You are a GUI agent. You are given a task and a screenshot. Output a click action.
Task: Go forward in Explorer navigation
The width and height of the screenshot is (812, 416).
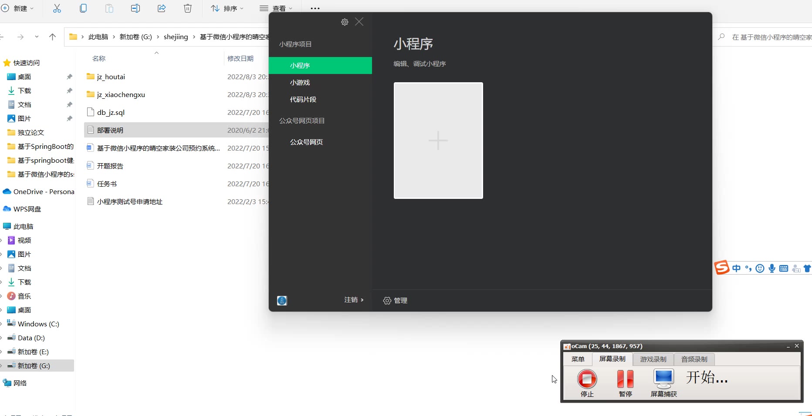(20, 37)
